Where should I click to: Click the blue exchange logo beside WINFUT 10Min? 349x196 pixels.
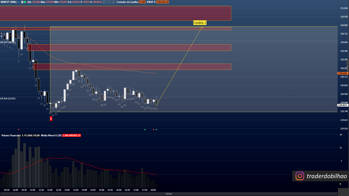[19, 2]
